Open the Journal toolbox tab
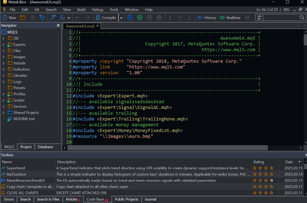Screen dimensions: 307x203 click(150, 199)
